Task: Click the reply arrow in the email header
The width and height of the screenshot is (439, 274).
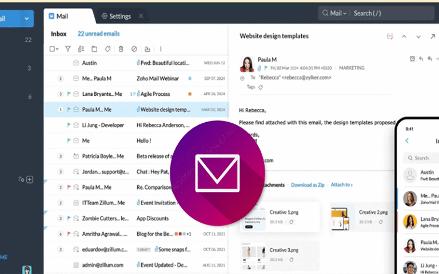Action: (421, 59)
